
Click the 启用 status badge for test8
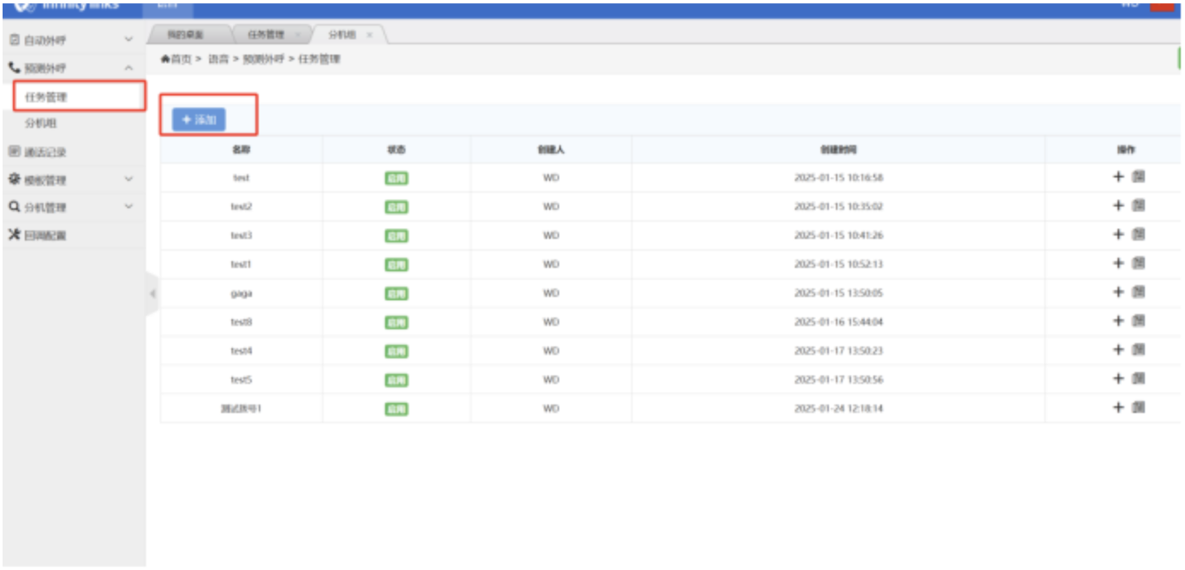[x=396, y=323]
